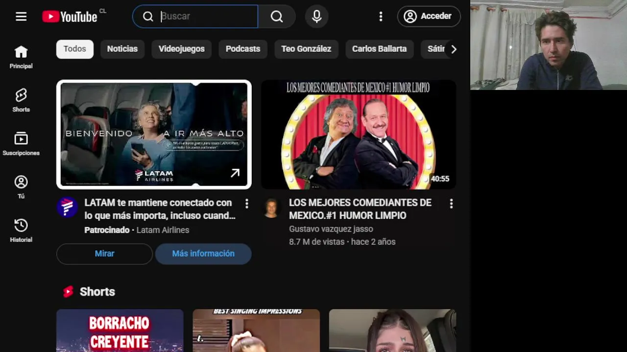
Task: Click the Patrocinado label
Action: click(x=107, y=230)
